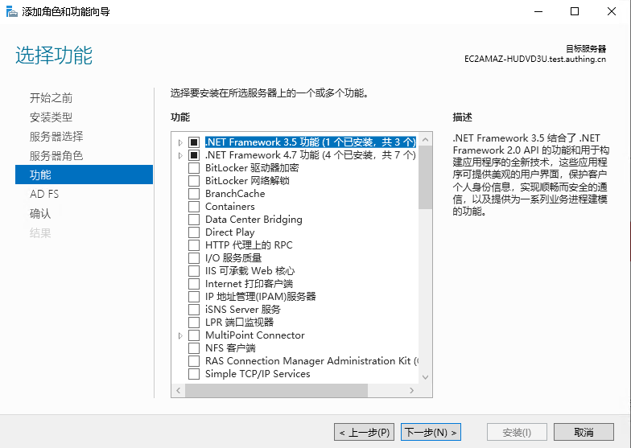Click the wizard icon in title bar
Image resolution: width=631 pixels, height=448 pixels.
[x=11, y=11]
